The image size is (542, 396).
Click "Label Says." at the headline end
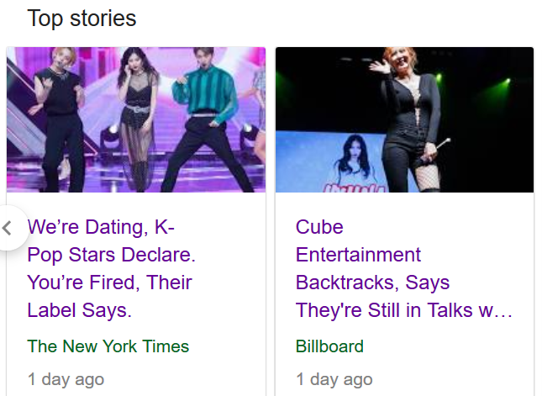pos(79,310)
